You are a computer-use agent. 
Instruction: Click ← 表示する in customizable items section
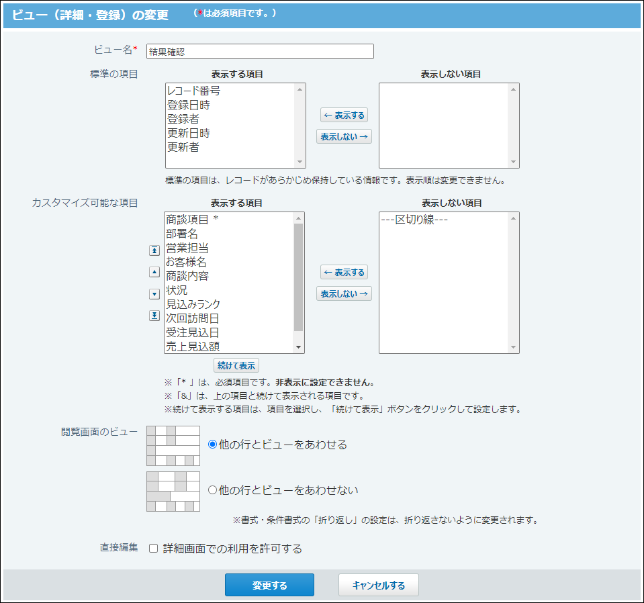click(x=344, y=272)
